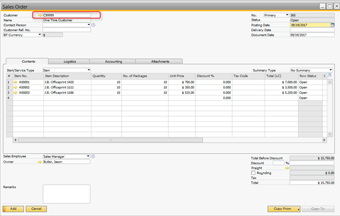Click the Discount % column header
Viewport: 340px width, 216px height.
pyautogui.click(x=214, y=76)
